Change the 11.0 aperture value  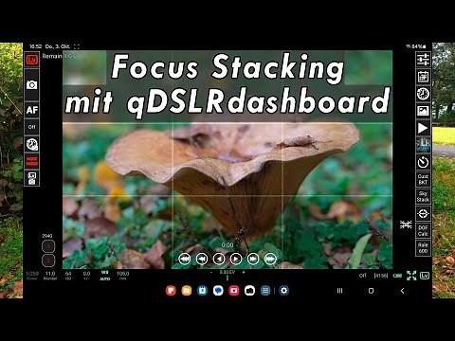click(50, 276)
